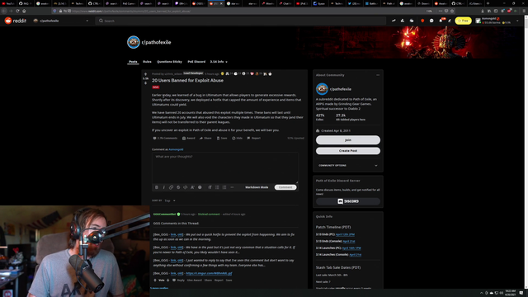Open Windows notification center icon
The image size is (528, 297).
click(x=521, y=293)
